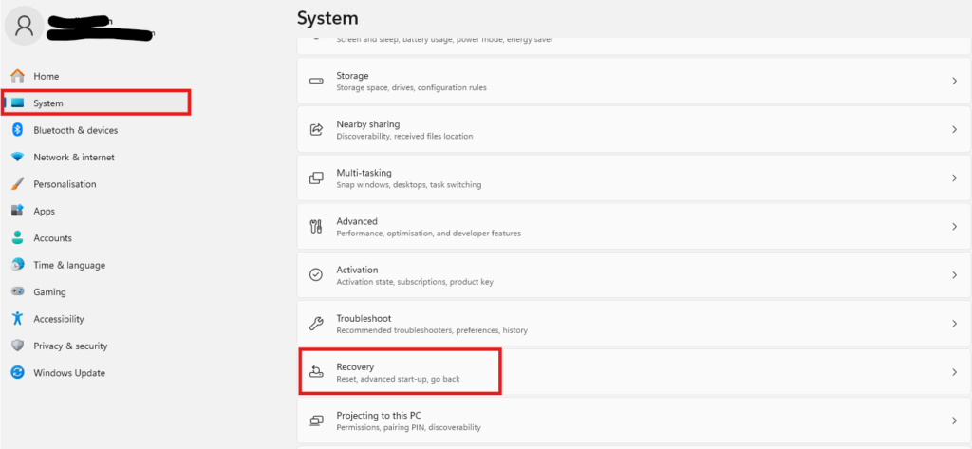The height and width of the screenshot is (449, 972).
Task: Click 'Performance, optimisation, and developer features' text
Action: [429, 234]
